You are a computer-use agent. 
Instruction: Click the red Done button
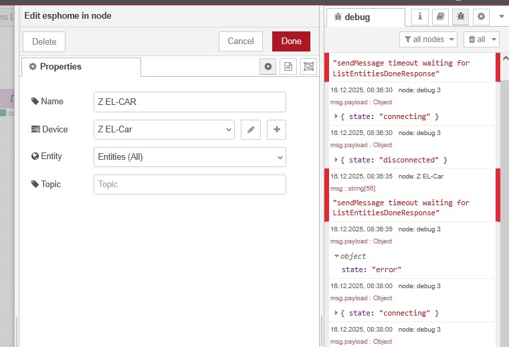click(291, 41)
